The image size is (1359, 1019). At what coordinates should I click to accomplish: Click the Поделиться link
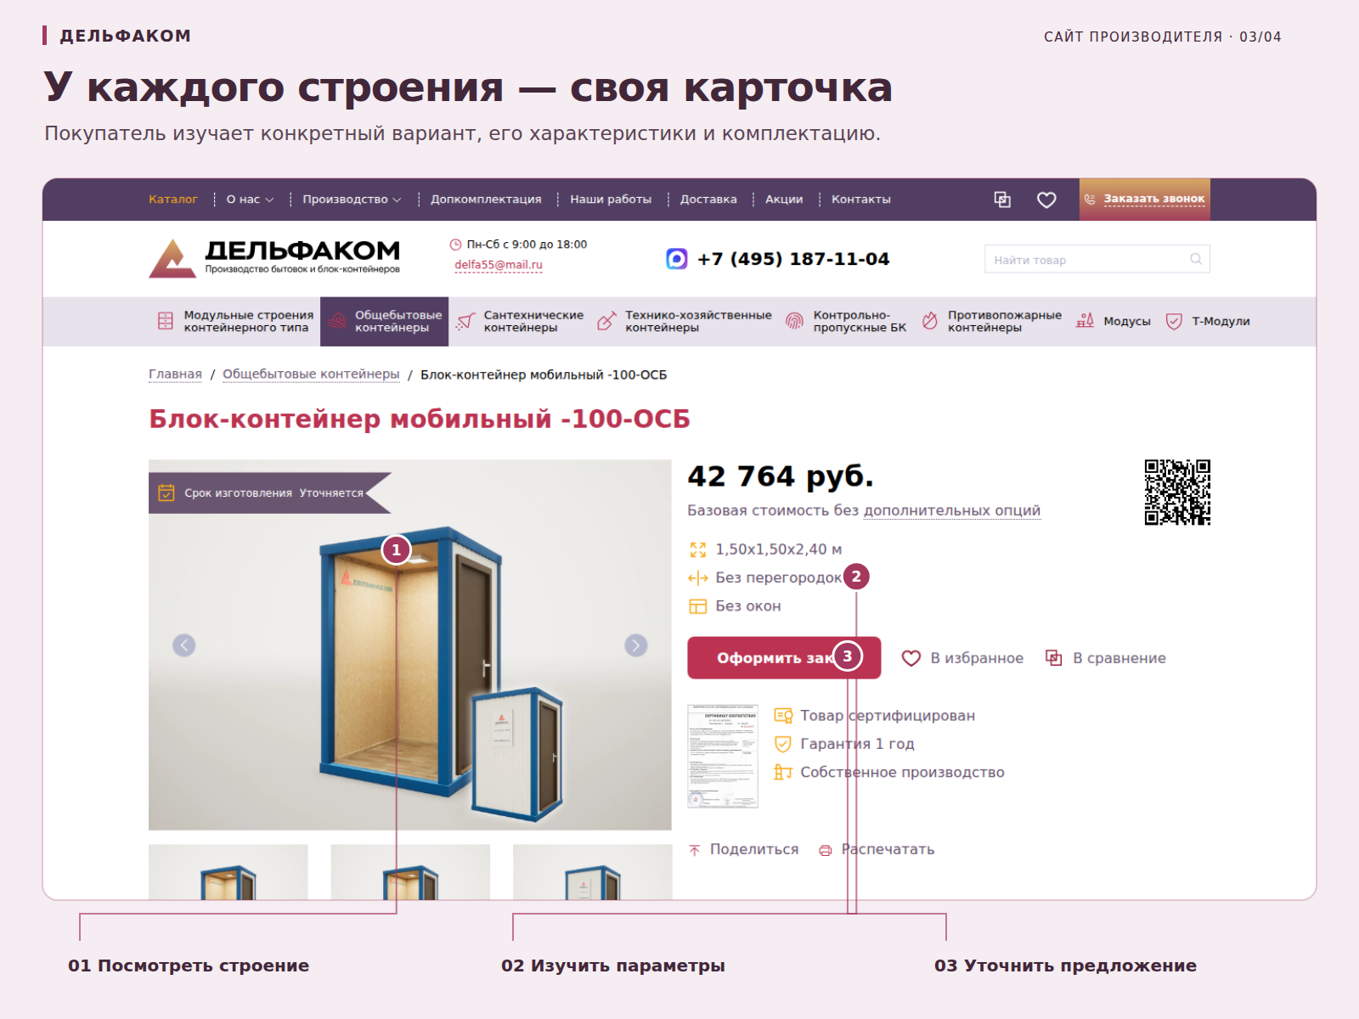[754, 849]
